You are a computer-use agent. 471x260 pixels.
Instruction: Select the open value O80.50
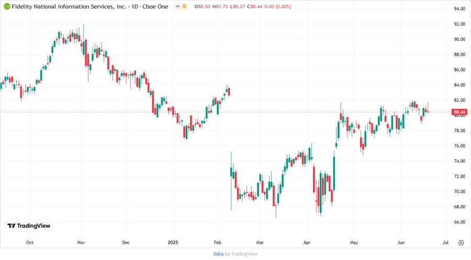click(x=202, y=6)
